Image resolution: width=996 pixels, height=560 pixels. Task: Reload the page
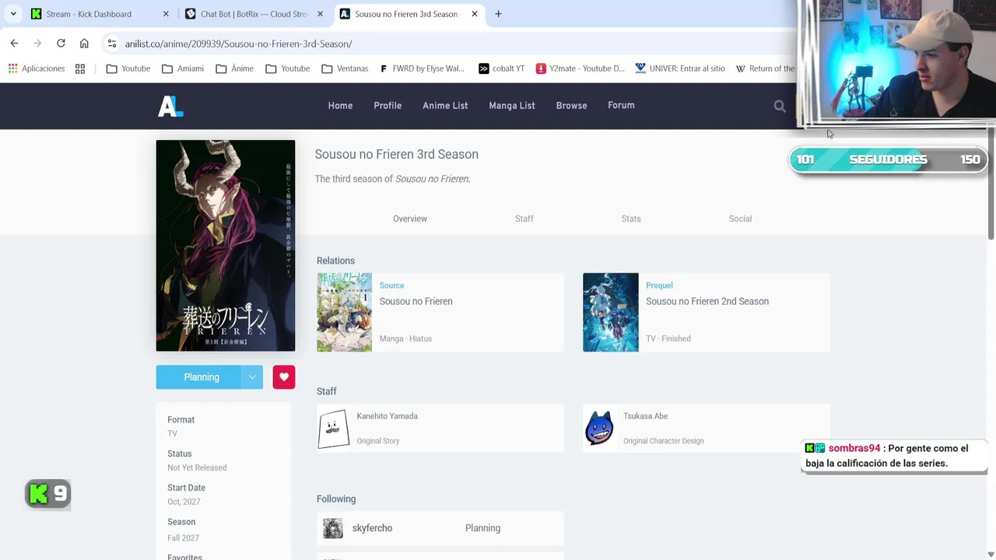tap(61, 44)
